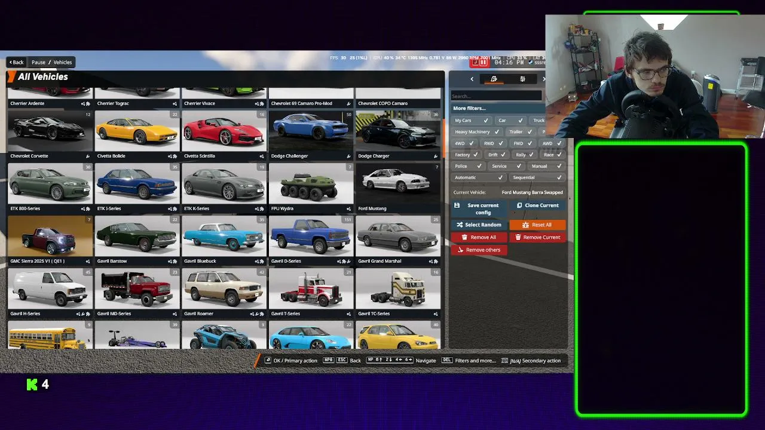
Task: Select the red Civetta Scintilla thumbnail
Action: [x=224, y=131]
